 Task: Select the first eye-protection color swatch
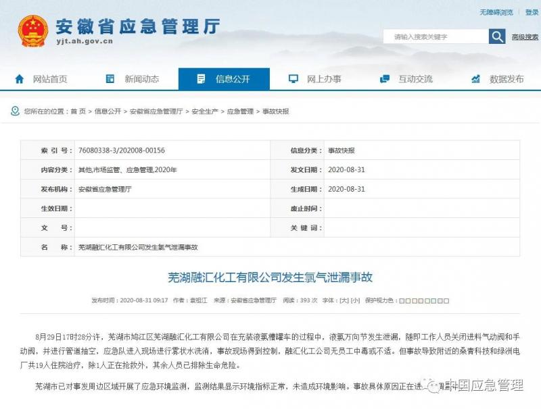coord(402,301)
